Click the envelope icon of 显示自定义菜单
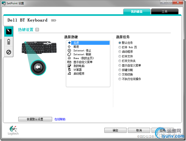 point(69,62)
